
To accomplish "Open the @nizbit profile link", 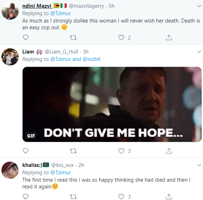I will [x=91, y=59].
